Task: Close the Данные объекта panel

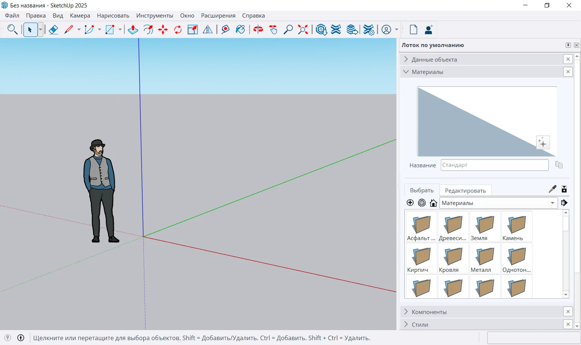Action: 568,59
